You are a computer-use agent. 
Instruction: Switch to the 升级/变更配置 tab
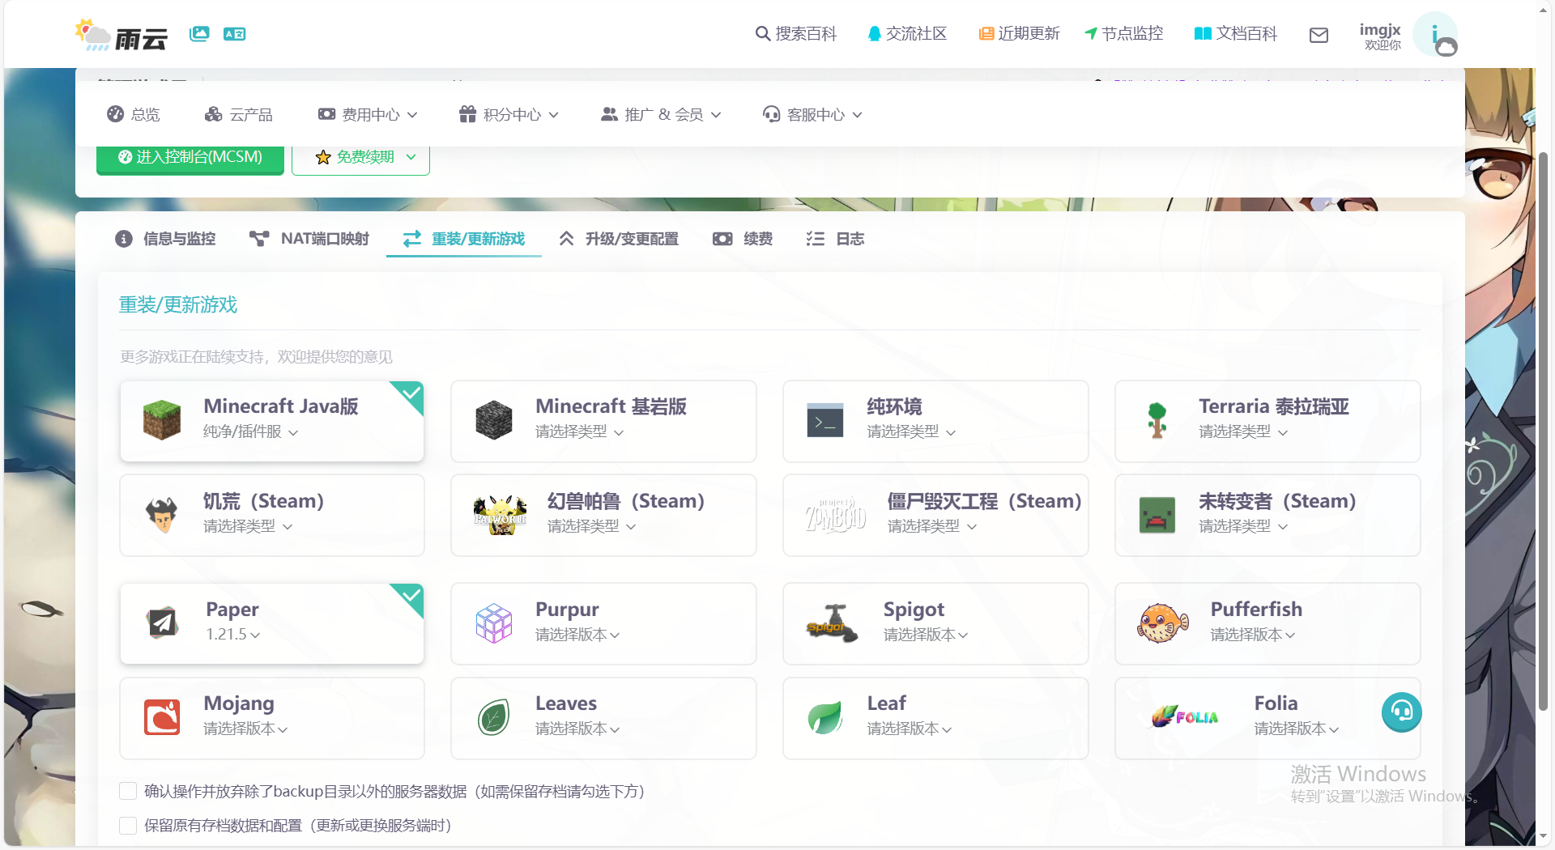point(619,239)
